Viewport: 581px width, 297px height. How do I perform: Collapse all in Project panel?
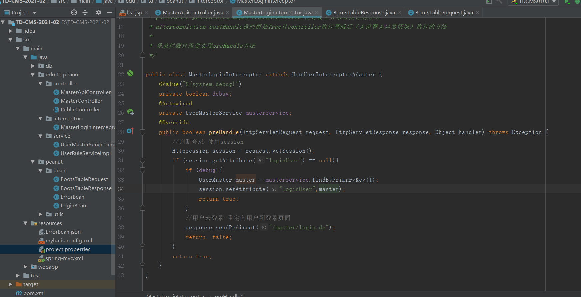[85, 12]
